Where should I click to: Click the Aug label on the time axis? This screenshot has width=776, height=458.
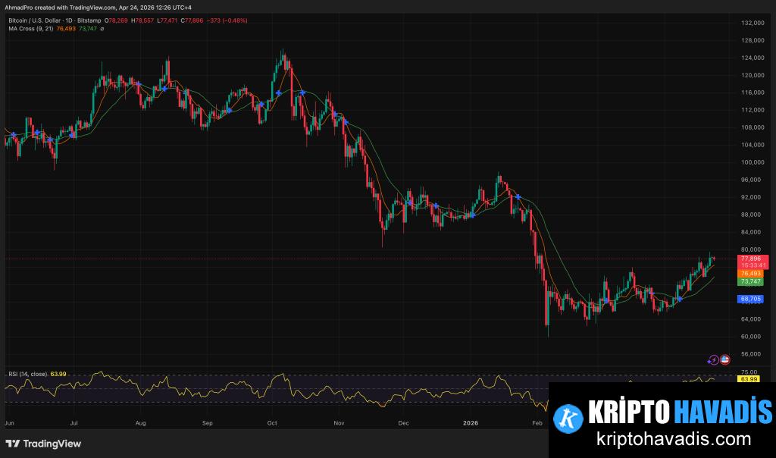pyautogui.click(x=141, y=422)
